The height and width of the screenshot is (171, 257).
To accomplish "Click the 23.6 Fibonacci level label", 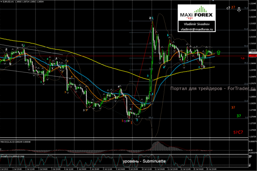I will click(246, 84).
